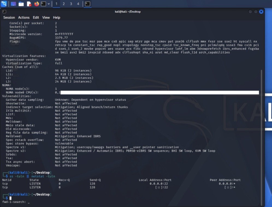Image resolution: width=272 pixels, height=207 pixels.
Task: Expand the terminal launcher dropdown arrow
Action: 49,4
